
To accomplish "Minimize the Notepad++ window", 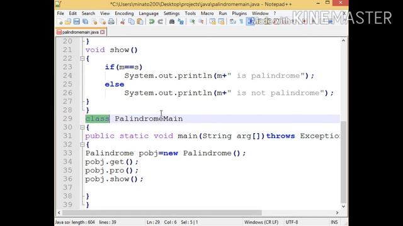I will point(318,3).
